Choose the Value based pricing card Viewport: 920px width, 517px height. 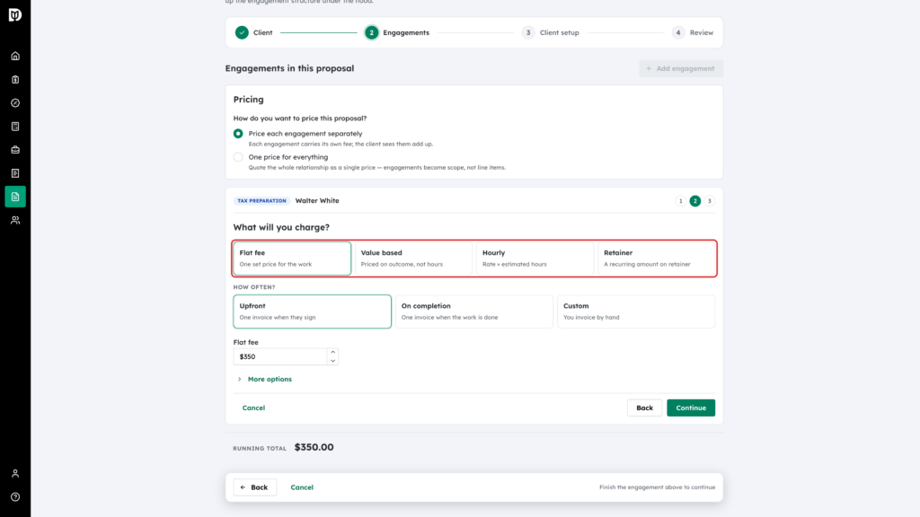tap(413, 258)
